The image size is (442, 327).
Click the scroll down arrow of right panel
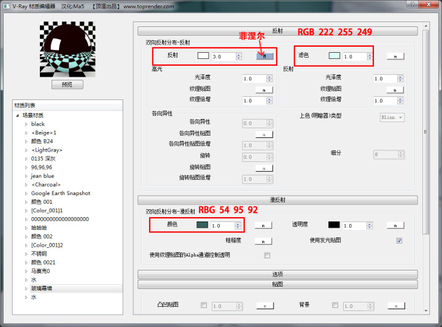(x=426, y=310)
